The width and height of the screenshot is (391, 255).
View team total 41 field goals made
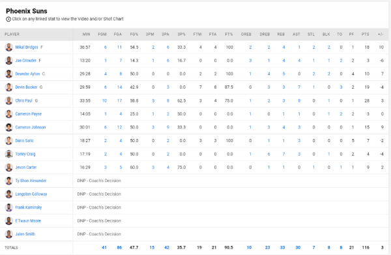tap(104, 248)
